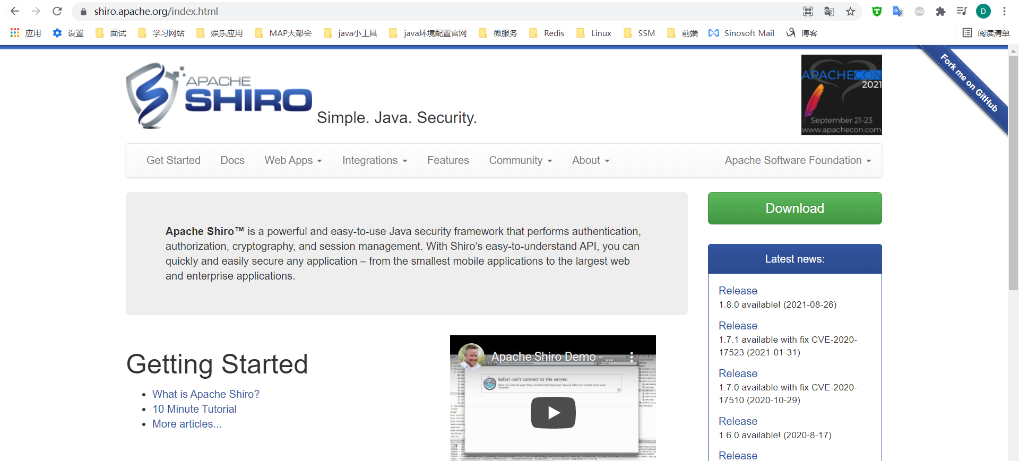Expand the Web Apps dropdown
The image size is (1019, 461).
[293, 160]
